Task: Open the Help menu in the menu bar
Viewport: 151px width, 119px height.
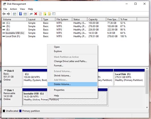Action: (31, 9)
